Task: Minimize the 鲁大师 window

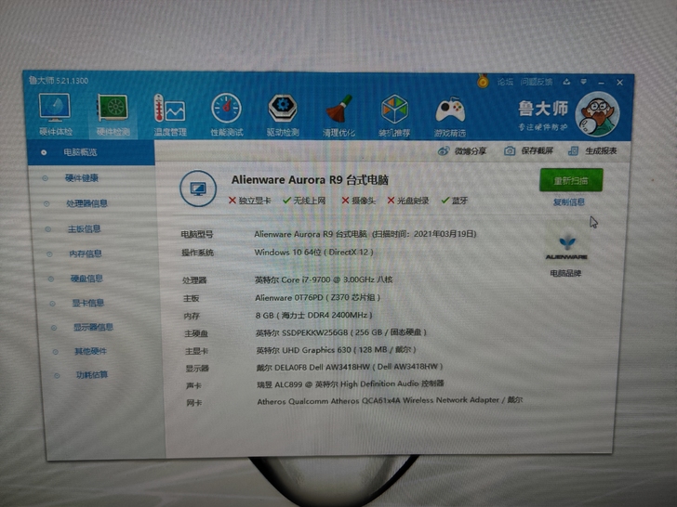Action: pos(602,83)
